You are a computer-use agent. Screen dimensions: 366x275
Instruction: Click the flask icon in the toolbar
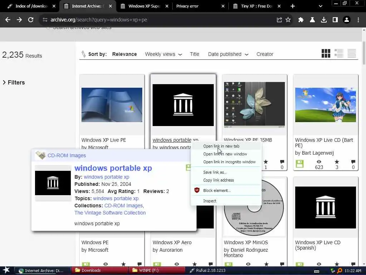(312, 20)
